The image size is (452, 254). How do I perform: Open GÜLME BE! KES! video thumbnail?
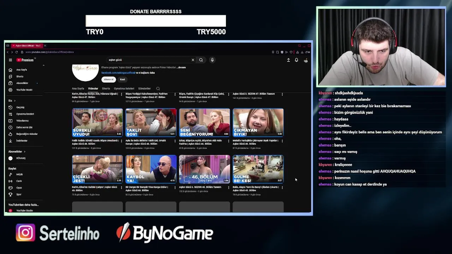258,169
